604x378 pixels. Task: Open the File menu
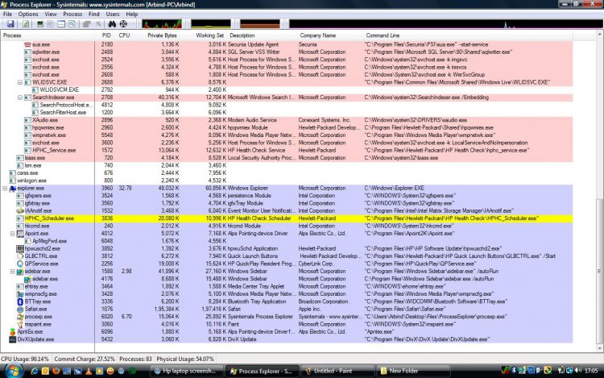point(7,14)
